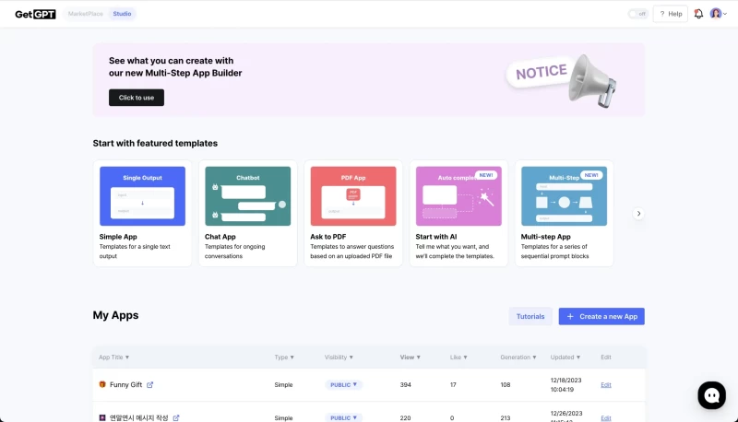Select the Simple App template thumbnail

coord(143,196)
